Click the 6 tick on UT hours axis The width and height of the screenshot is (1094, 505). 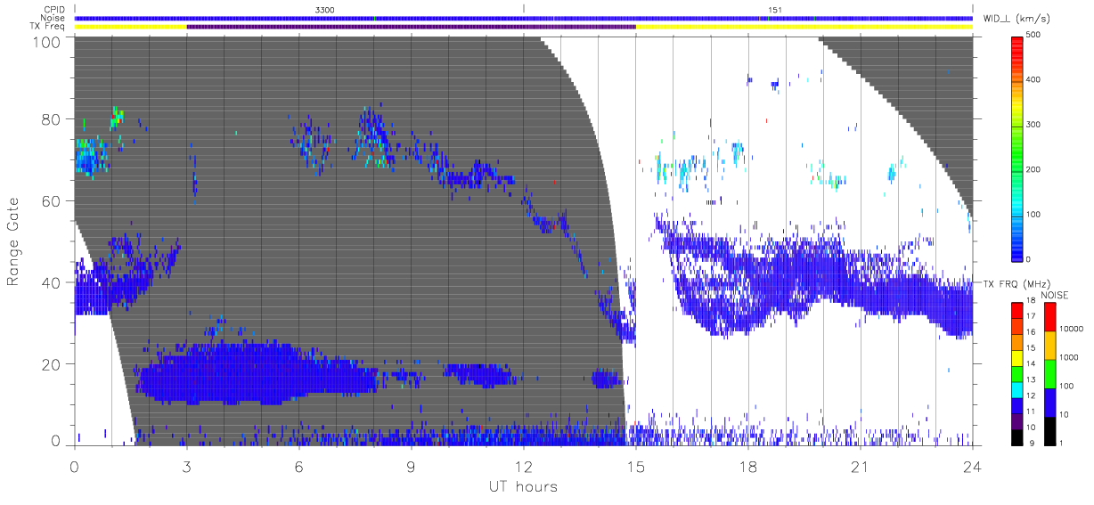[298, 466]
